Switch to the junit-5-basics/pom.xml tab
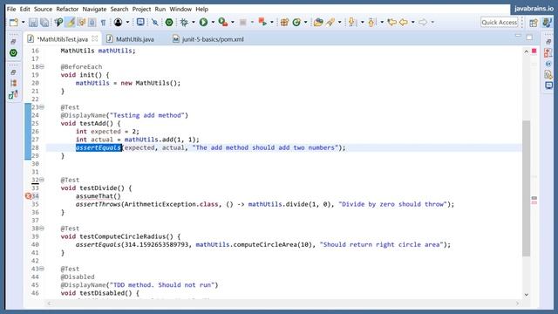Screen dimensions: 558x314 [208, 39]
